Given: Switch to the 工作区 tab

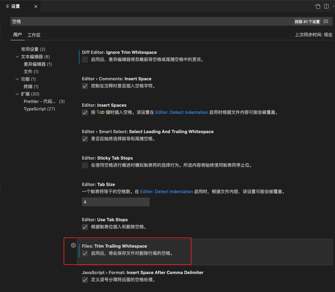Looking at the screenshot, I should click(x=34, y=35).
